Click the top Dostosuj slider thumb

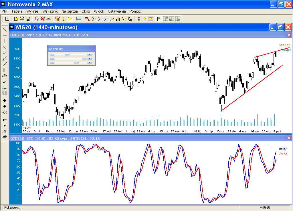coord(67,55)
